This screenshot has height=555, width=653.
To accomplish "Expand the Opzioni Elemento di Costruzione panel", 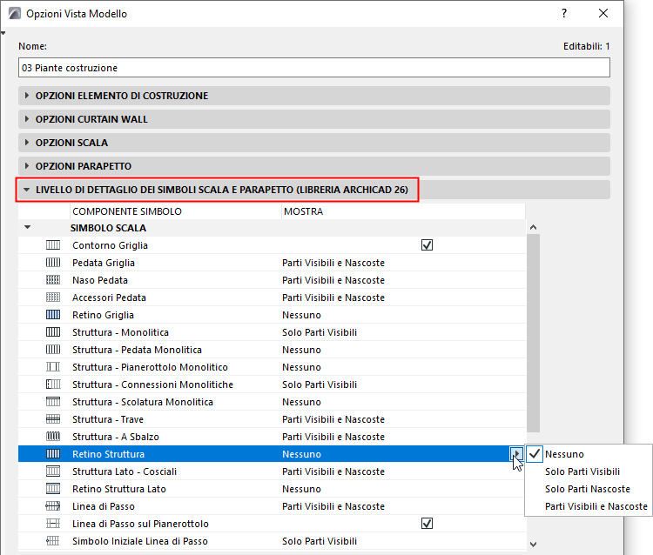I will pyautogui.click(x=27, y=96).
